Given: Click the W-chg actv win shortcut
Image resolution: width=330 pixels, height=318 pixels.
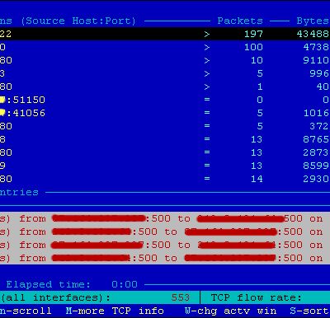Looking at the screenshot, I should pos(231,311).
